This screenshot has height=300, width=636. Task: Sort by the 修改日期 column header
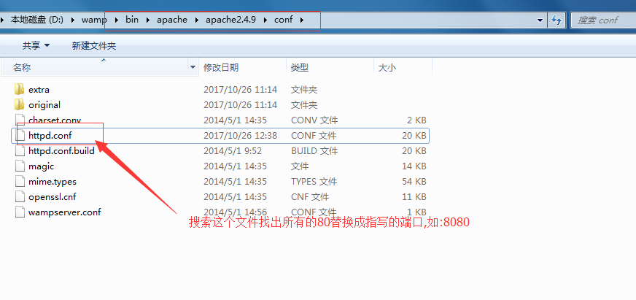[x=243, y=68]
